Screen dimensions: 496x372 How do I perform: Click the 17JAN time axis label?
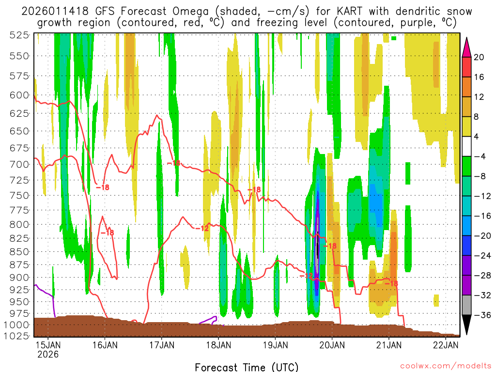click(x=162, y=345)
